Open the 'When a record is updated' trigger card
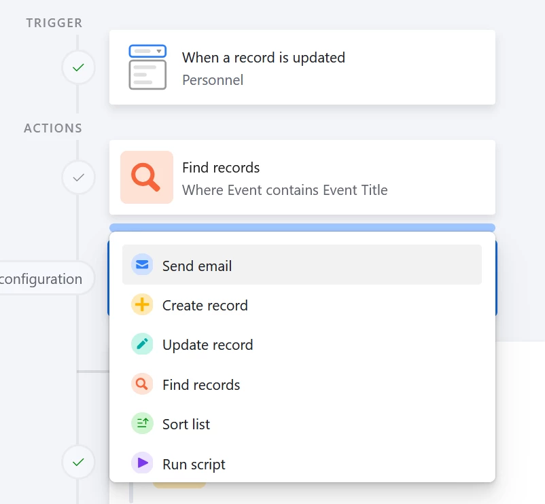 pos(302,67)
